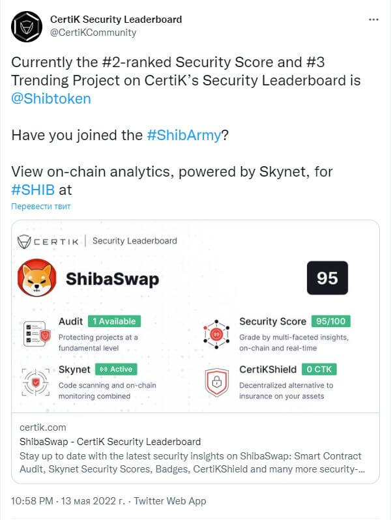This screenshot has height=520, width=391.
Task: Open the #ShibArmy hashtag
Action: 184,135
